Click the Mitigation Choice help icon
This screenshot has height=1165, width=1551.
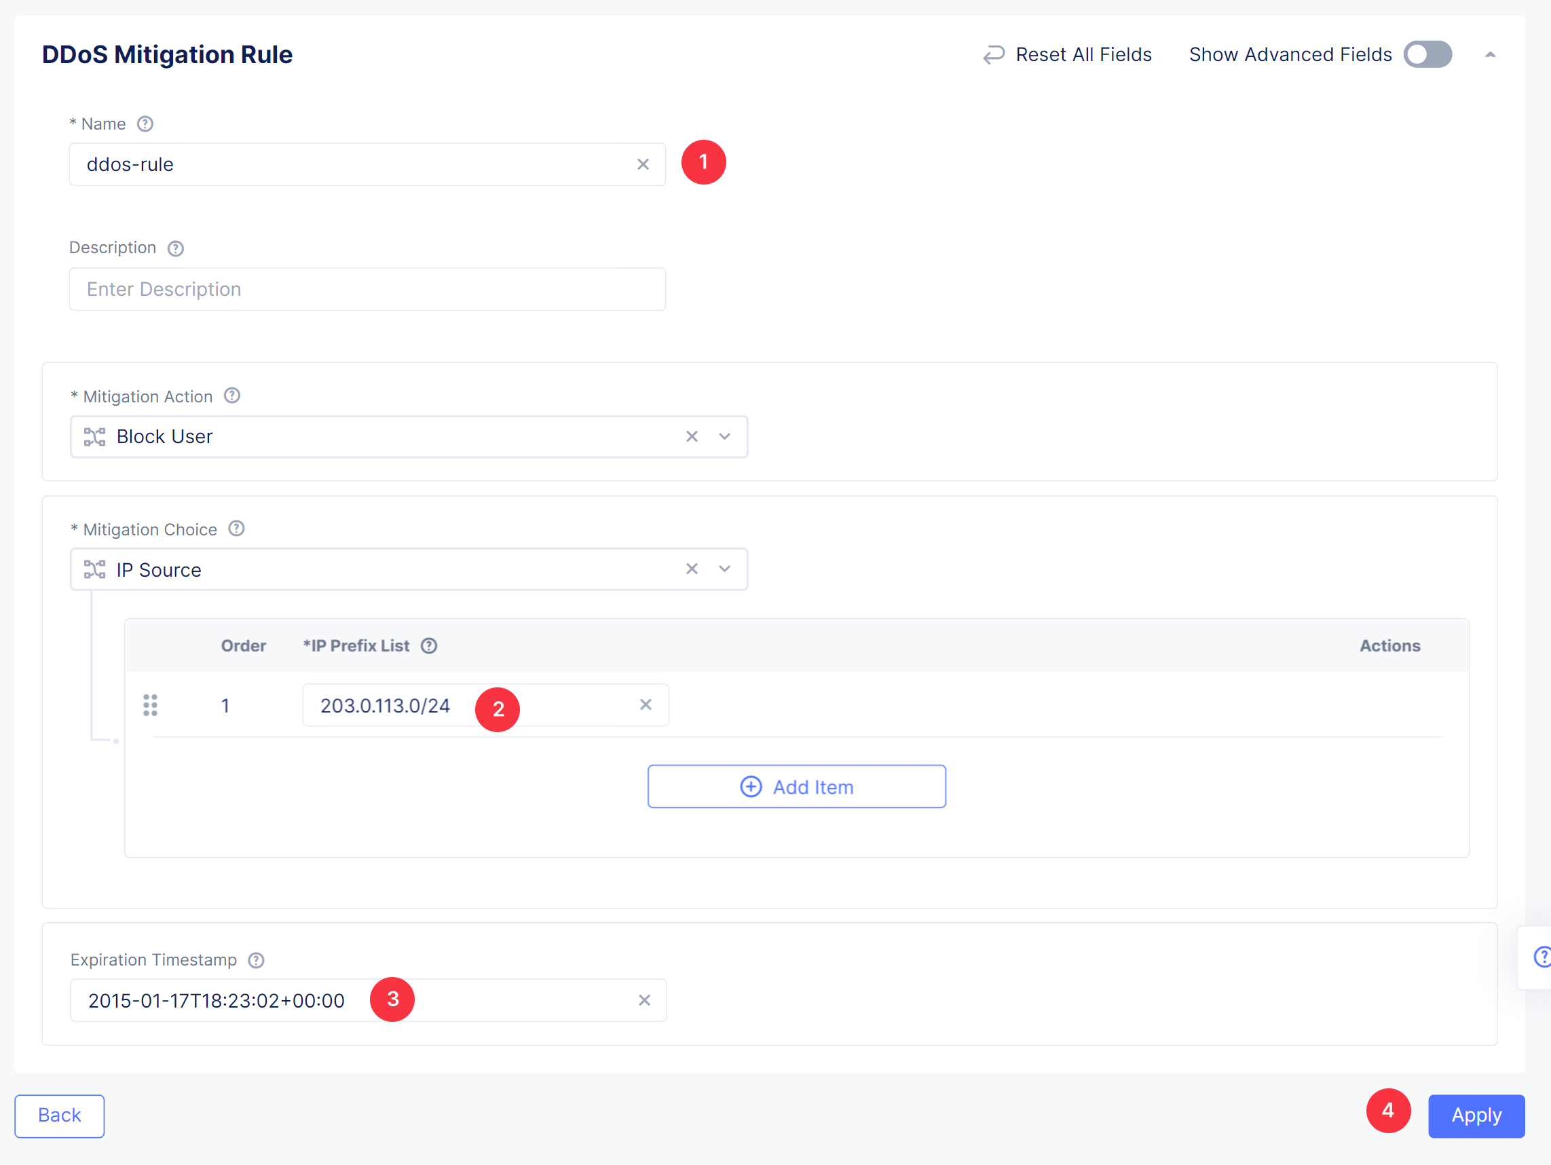pyautogui.click(x=236, y=529)
